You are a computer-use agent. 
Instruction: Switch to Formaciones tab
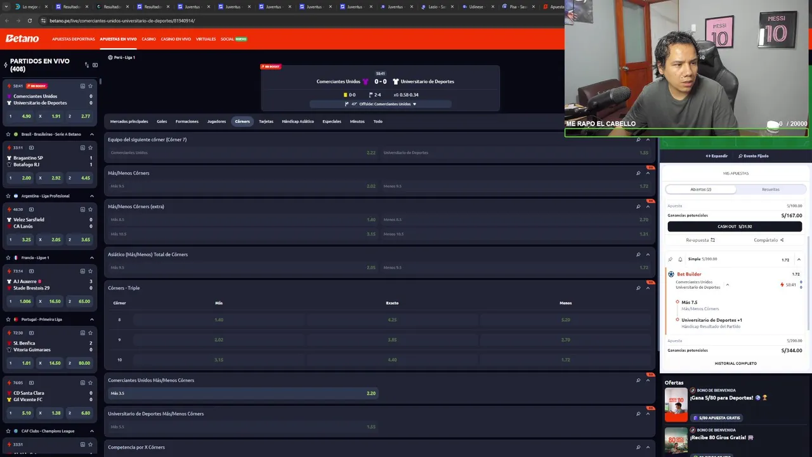[x=187, y=121]
